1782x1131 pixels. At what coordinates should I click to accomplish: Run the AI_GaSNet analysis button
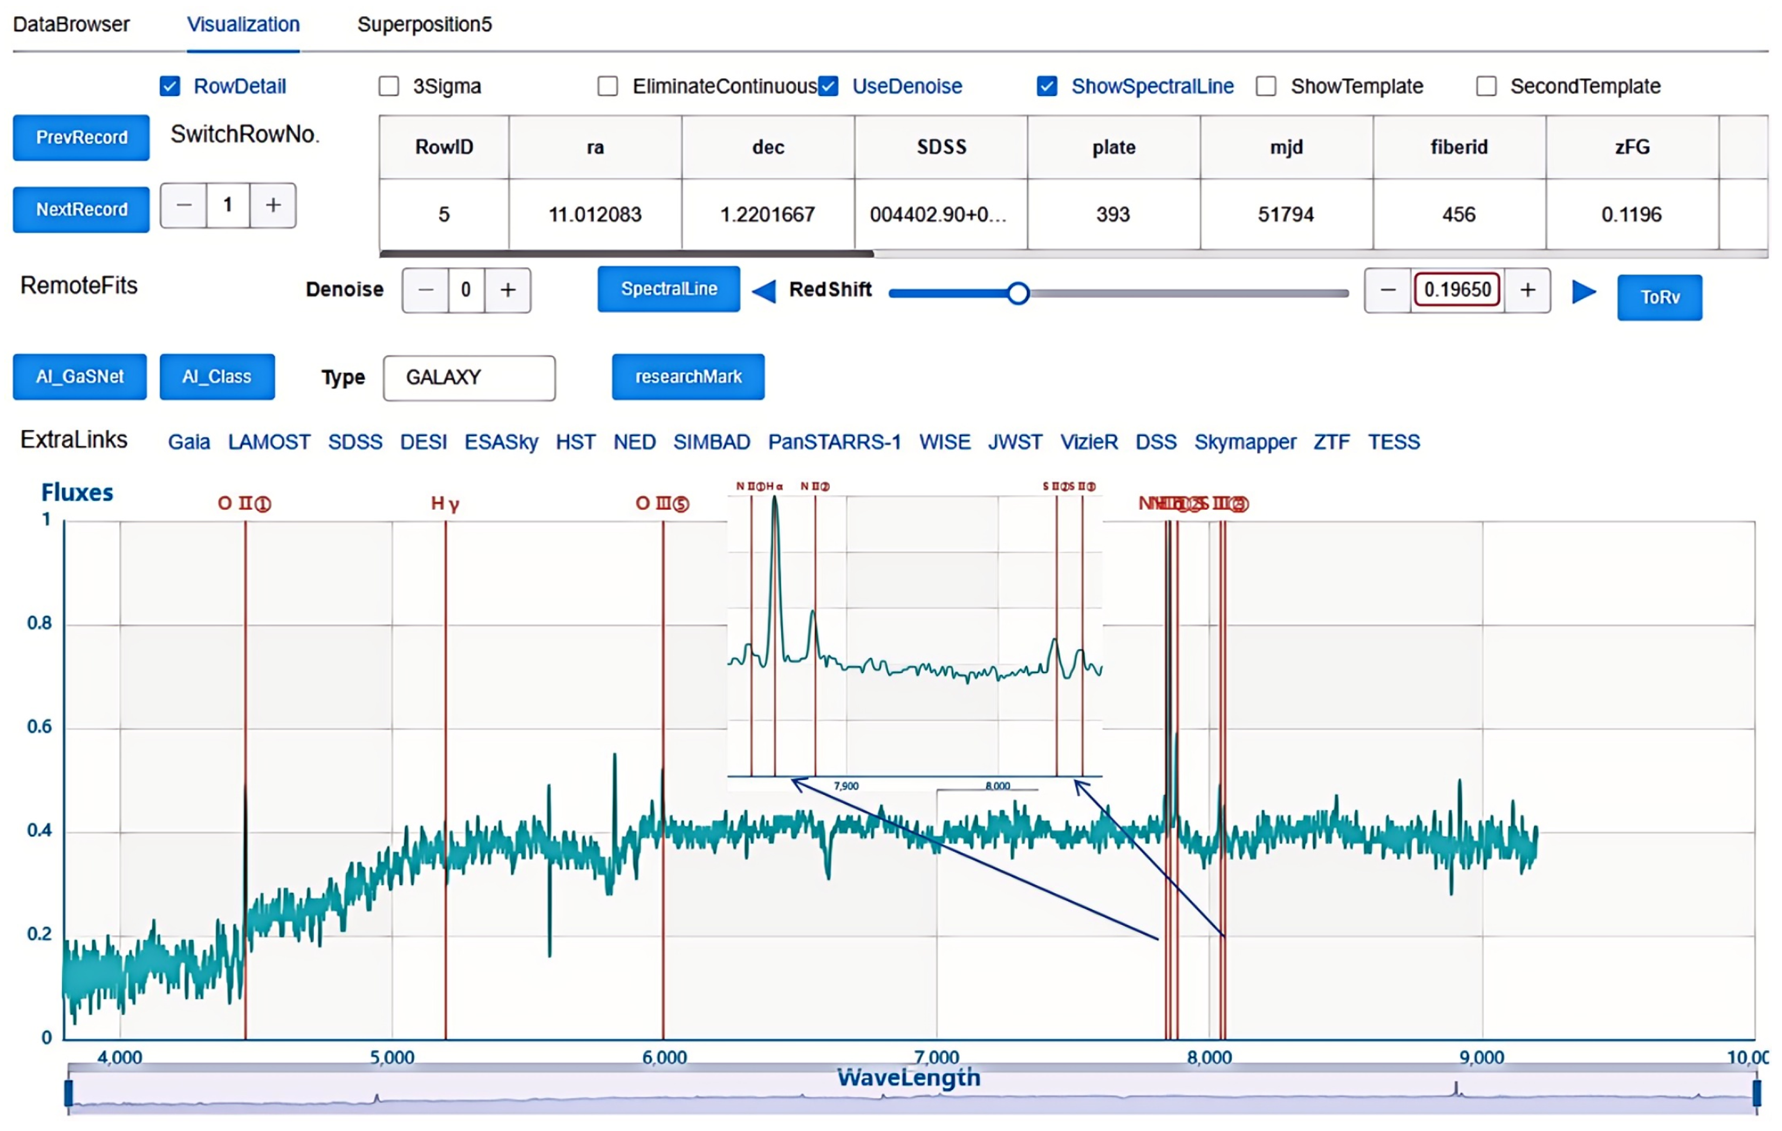click(x=79, y=376)
